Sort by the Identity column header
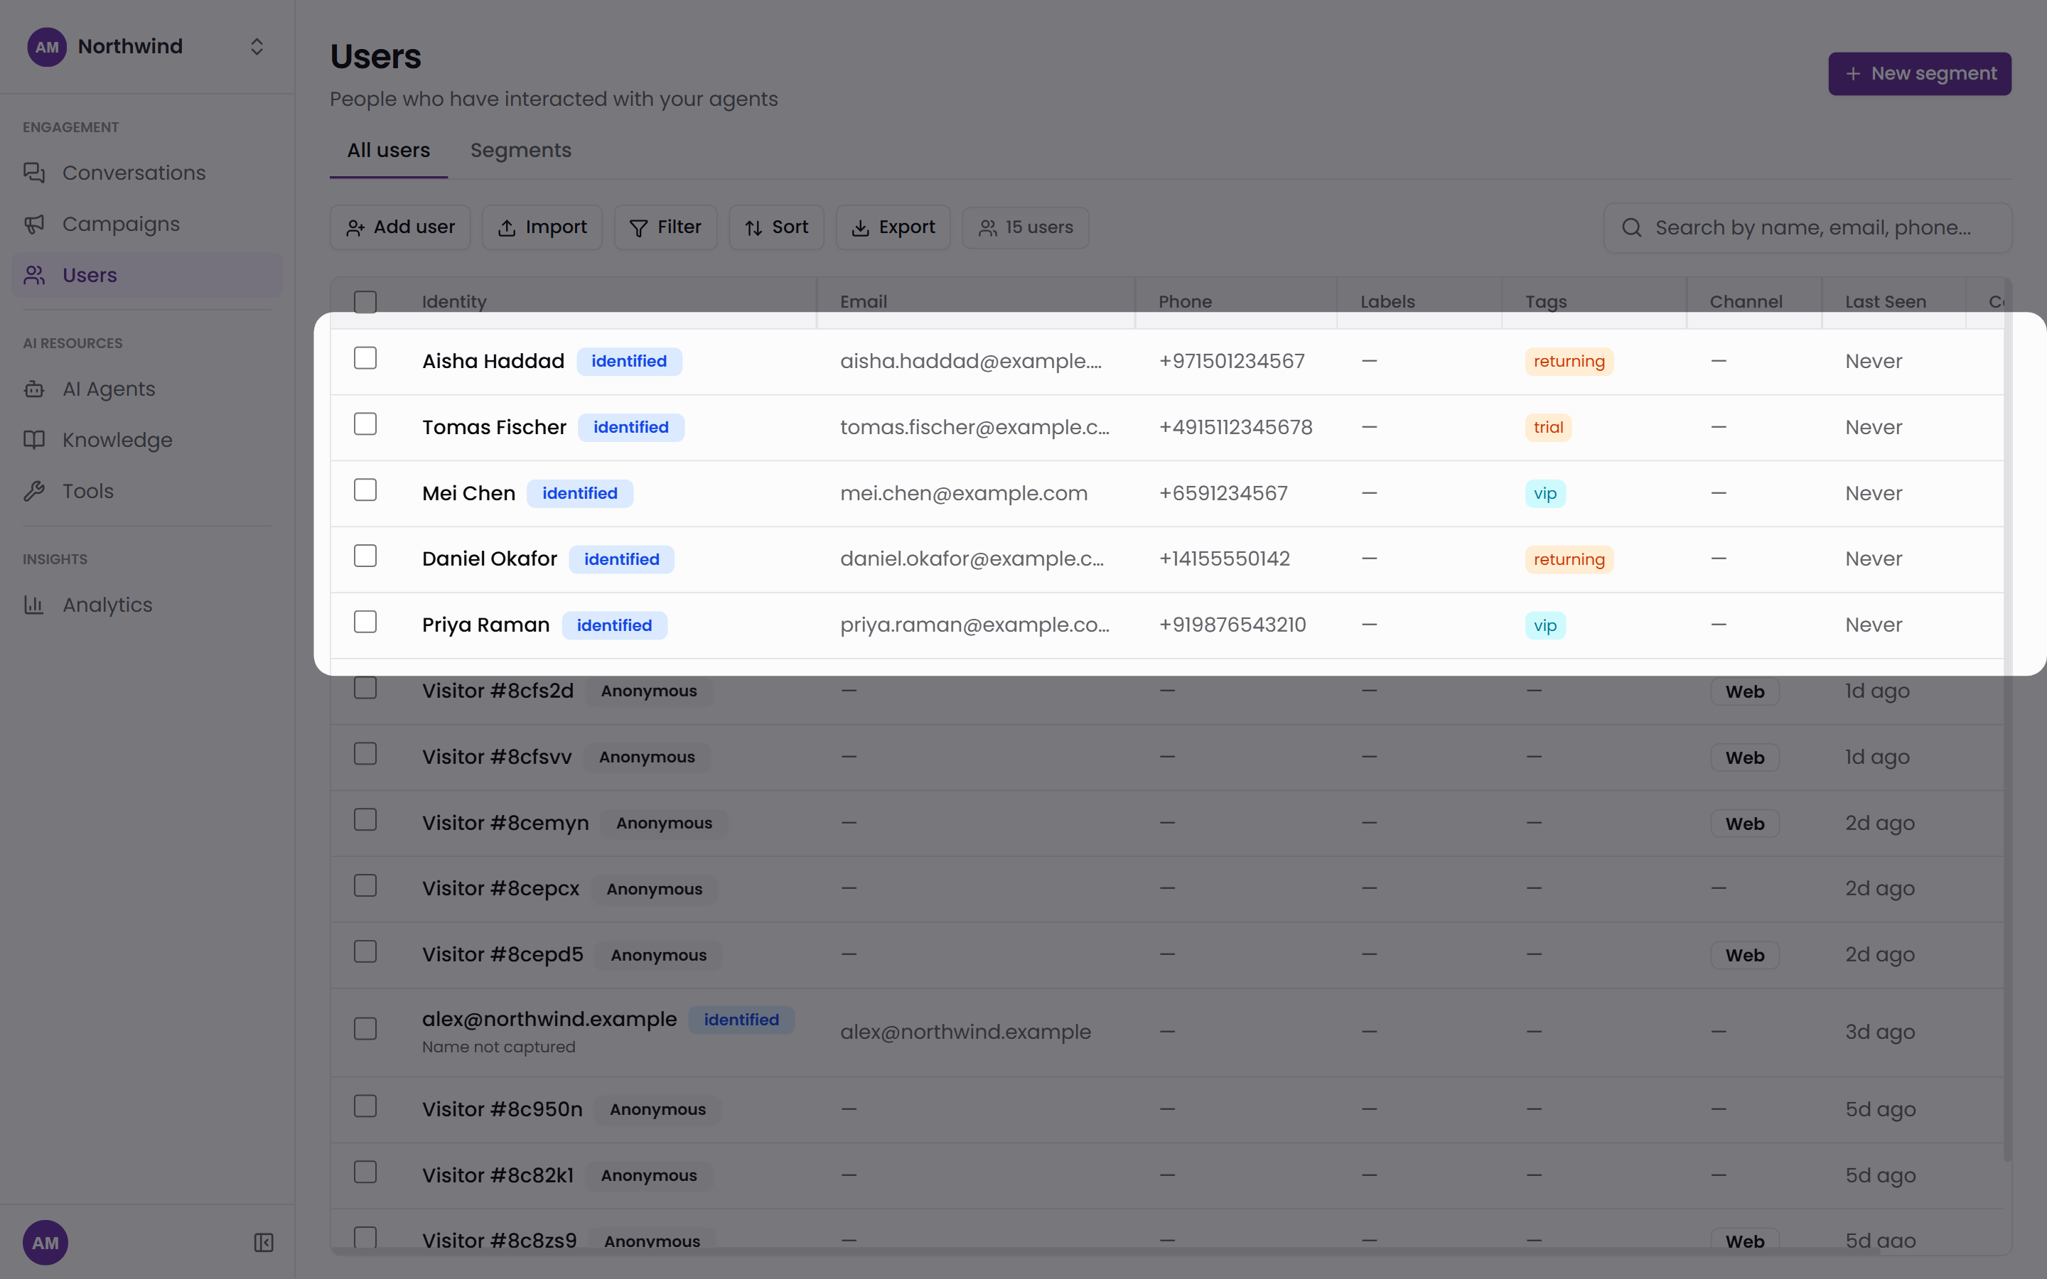 (454, 302)
